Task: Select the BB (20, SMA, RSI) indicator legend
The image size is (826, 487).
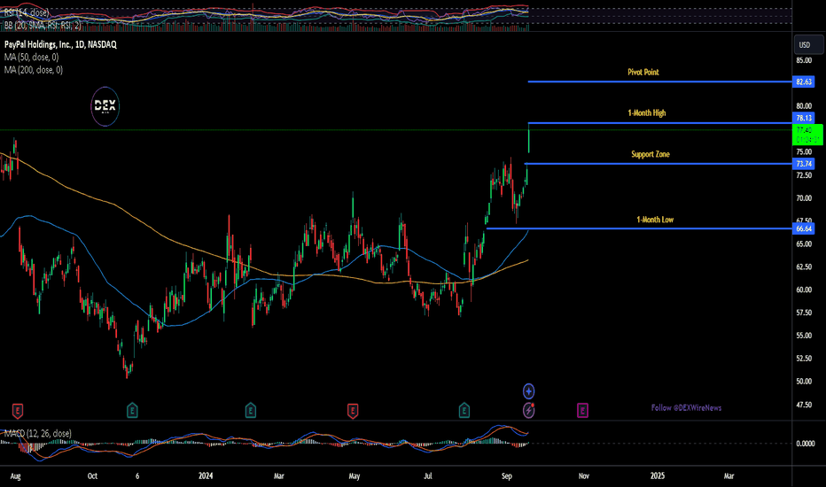Action: coord(43,25)
